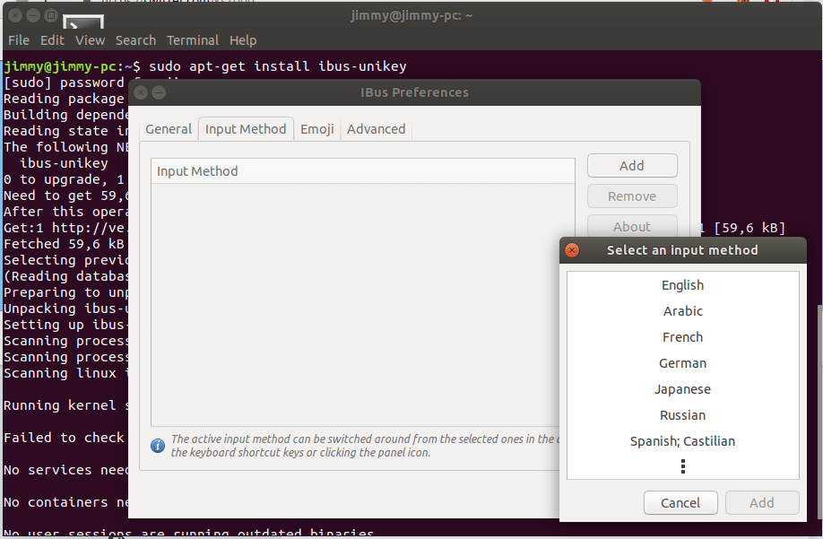
Task: Select Arabic in the input method list
Action: click(x=682, y=311)
